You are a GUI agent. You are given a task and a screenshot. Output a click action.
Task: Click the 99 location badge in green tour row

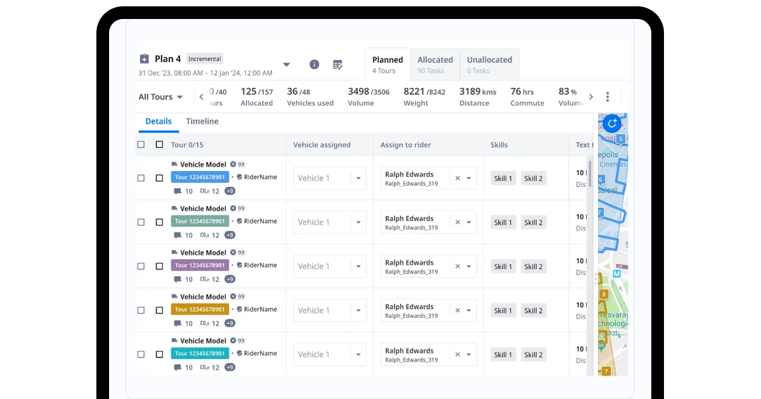[x=238, y=208]
